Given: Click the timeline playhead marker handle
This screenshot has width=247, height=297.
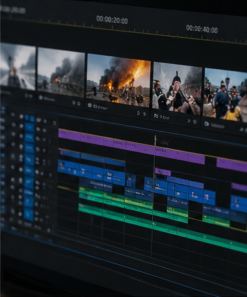Looking at the screenshot, I should [x=156, y=139].
